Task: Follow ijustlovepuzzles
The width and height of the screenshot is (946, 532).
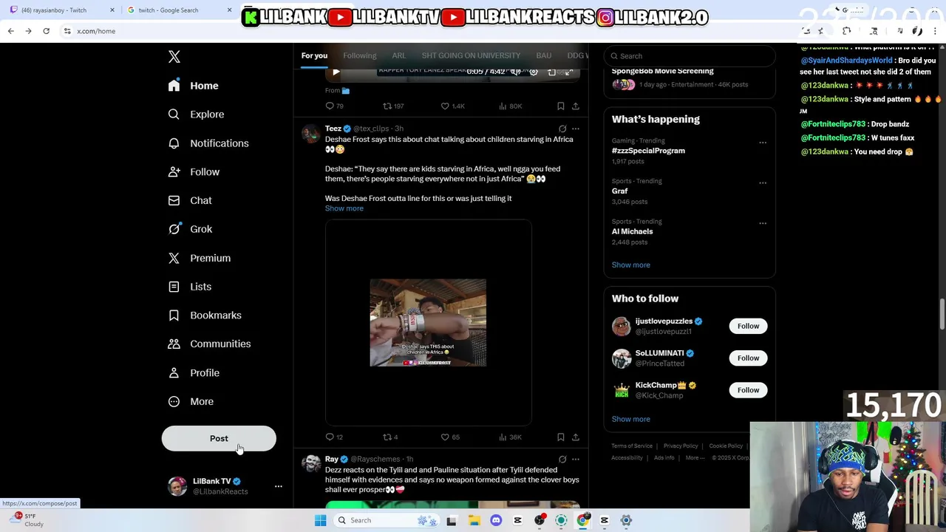Action: (748, 326)
